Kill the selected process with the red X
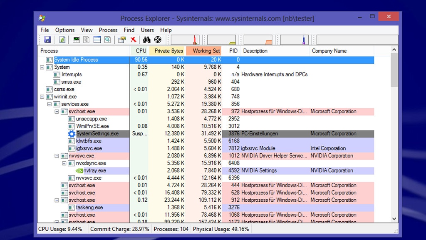 tap(133, 40)
